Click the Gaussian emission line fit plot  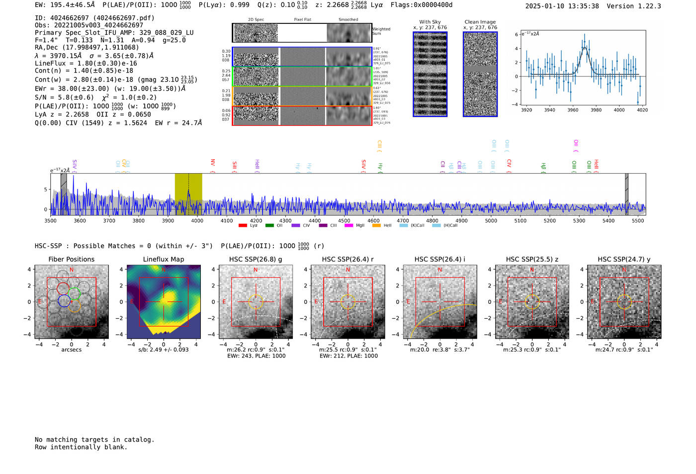click(x=584, y=68)
